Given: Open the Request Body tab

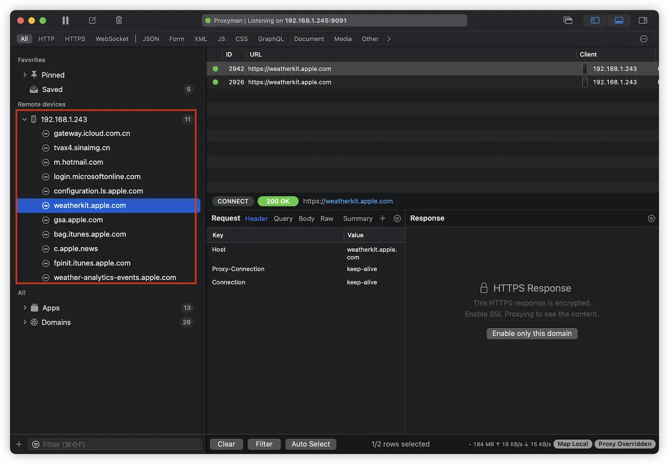Looking at the screenshot, I should (x=306, y=219).
